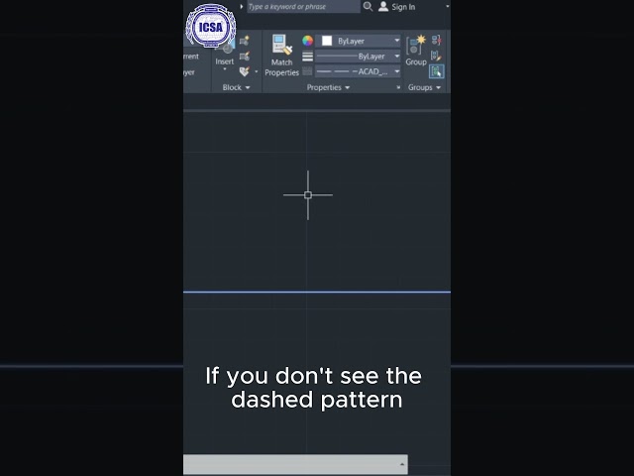Click the object color wheel swatch
The width and height of the screenshot is (634, 476).
point(307,41)
